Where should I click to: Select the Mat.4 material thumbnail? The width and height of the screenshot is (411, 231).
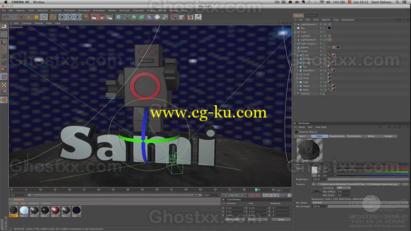tap(13, 210)
